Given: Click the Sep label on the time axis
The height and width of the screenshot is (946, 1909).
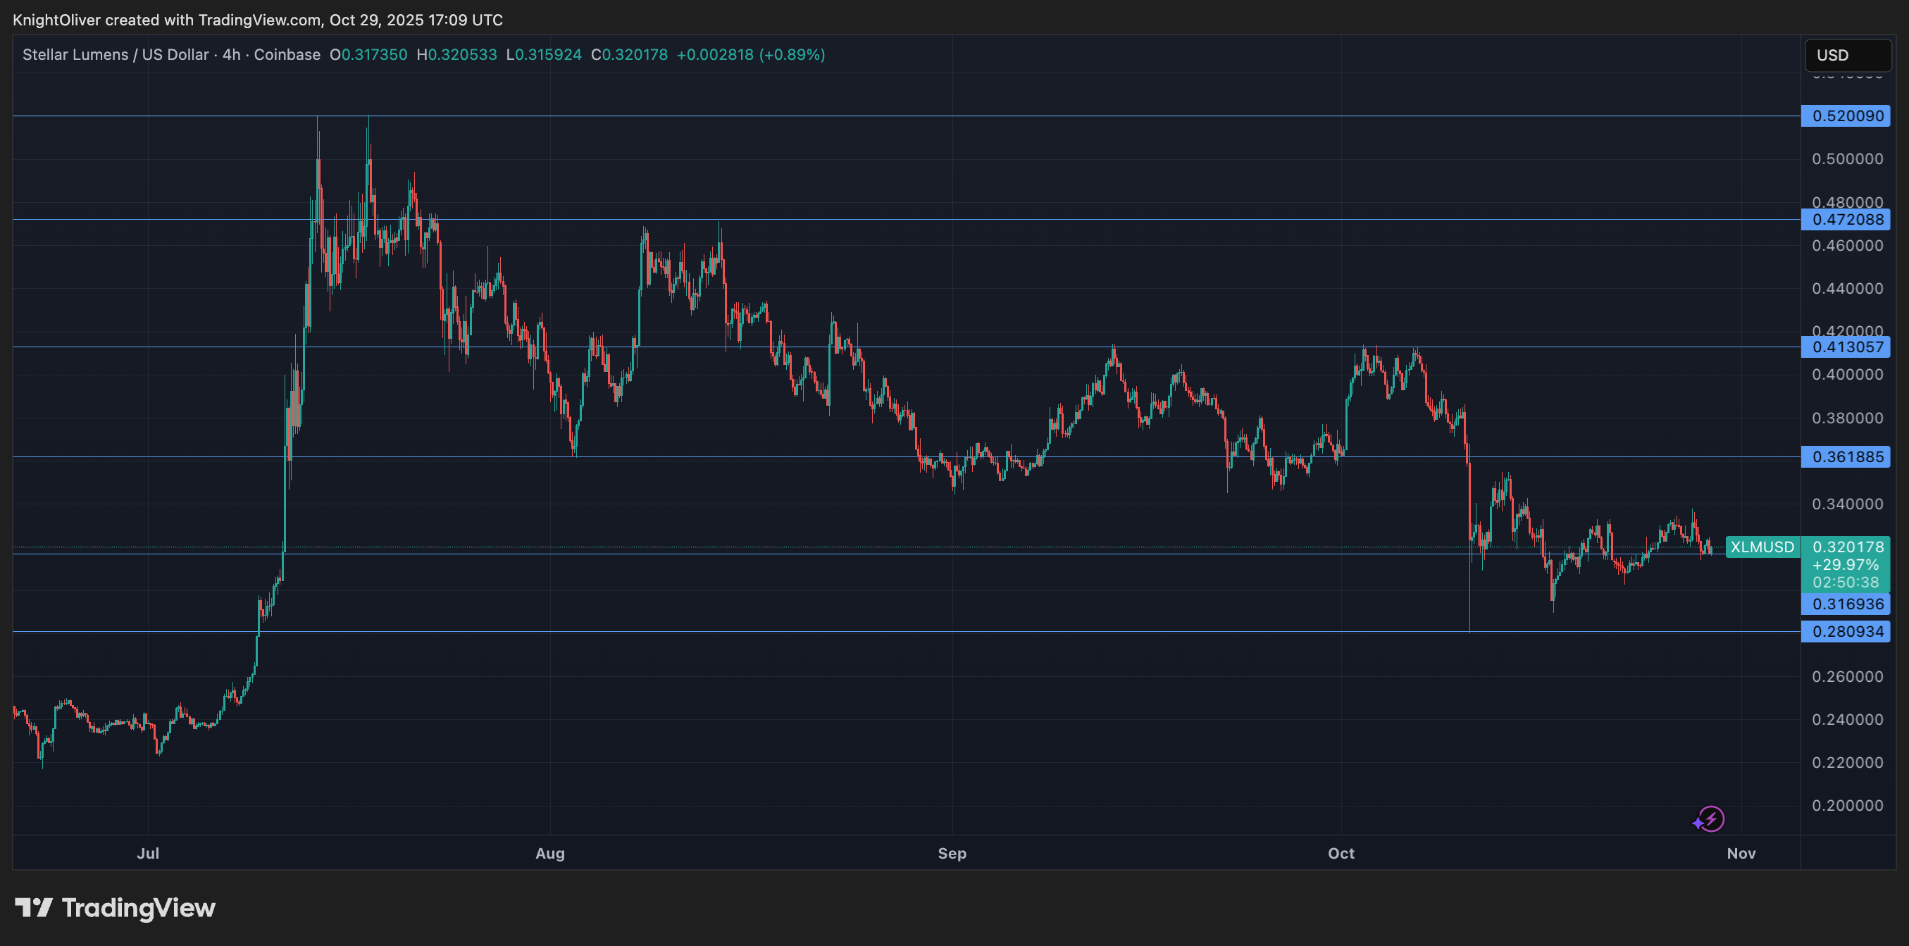Looking at the screenshot, I should coord(952,852).
